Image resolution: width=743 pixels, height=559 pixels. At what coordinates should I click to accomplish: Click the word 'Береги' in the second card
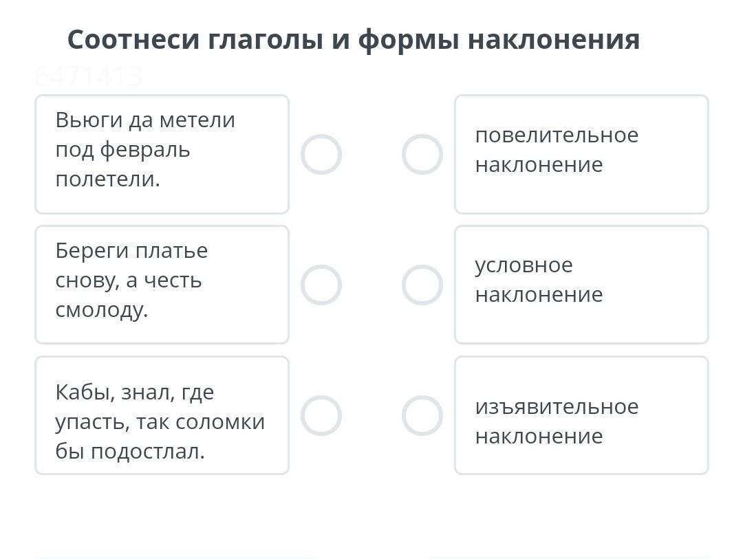(91, 251)
